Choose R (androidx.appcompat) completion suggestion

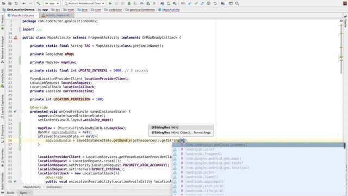(x=258, y=181)
